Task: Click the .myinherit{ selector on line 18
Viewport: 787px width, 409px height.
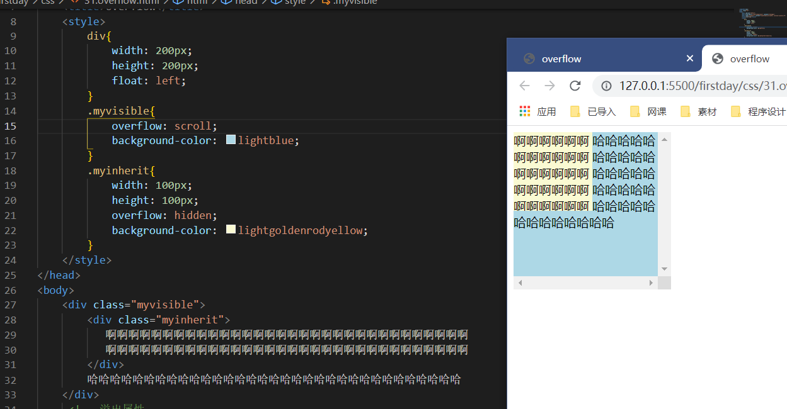Action: point(121,171)
